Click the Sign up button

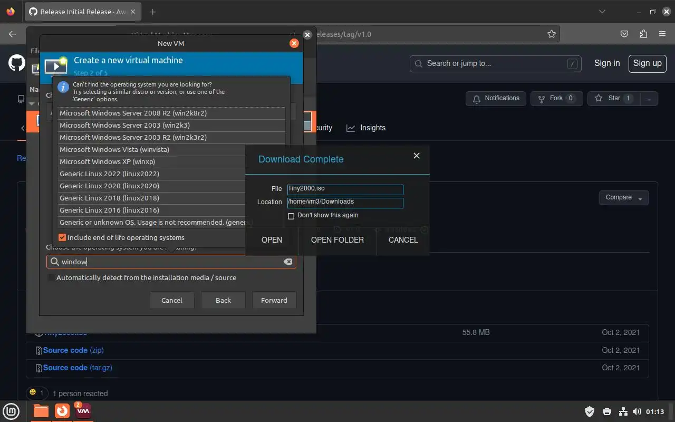pyautogui.click(x=647, y=63)
